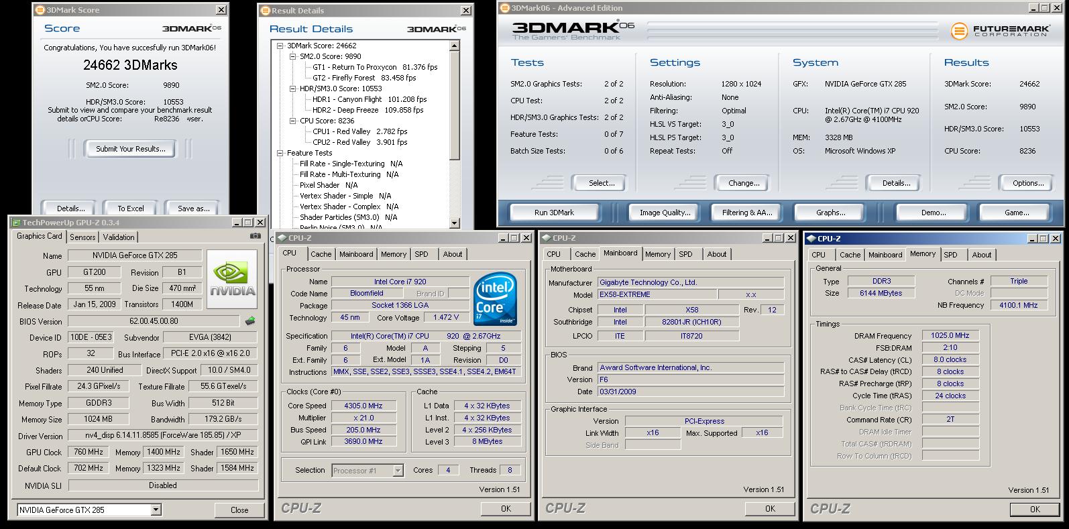The image size is (1069, 529).
Task: Click the 3DMark06 Advanced Edition title icon
Action: pyautogui.click(x=505, y=8)
